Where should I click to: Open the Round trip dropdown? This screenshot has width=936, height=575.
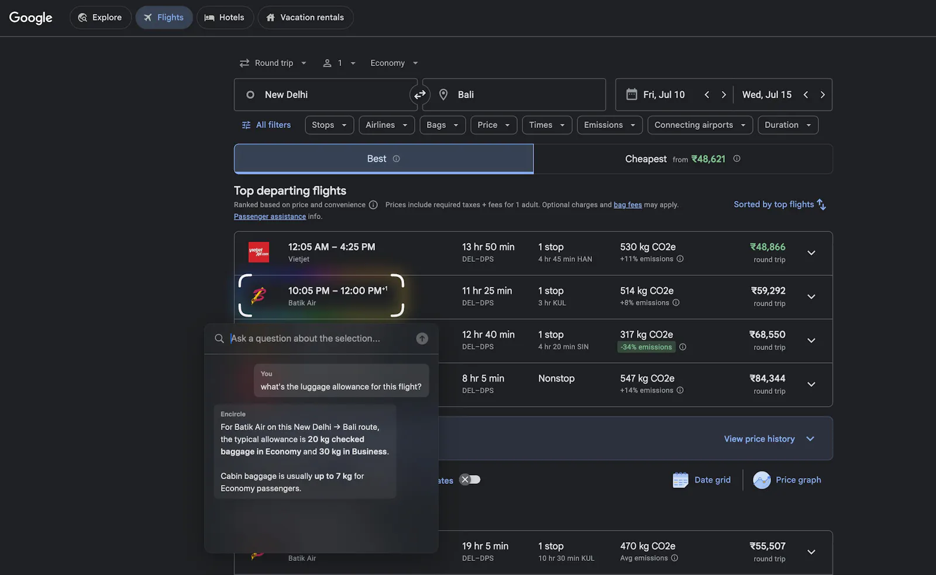click(273, 63)
